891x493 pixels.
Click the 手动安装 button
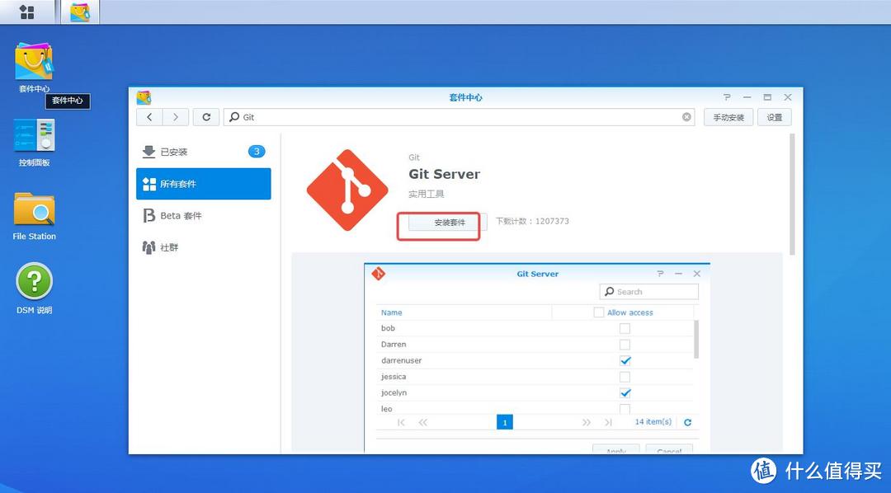click(728, 117)
